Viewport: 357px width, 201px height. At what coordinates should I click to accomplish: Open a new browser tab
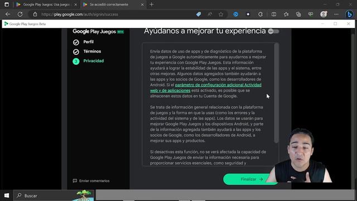(x=151, y=4)
